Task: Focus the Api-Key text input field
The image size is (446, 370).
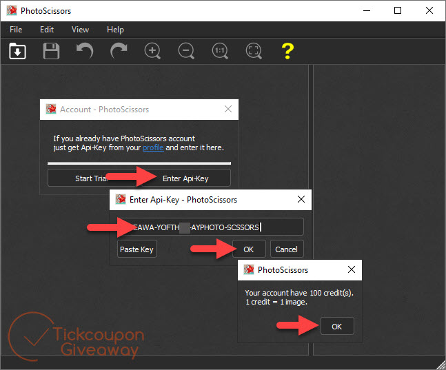Action: [210, 227]
